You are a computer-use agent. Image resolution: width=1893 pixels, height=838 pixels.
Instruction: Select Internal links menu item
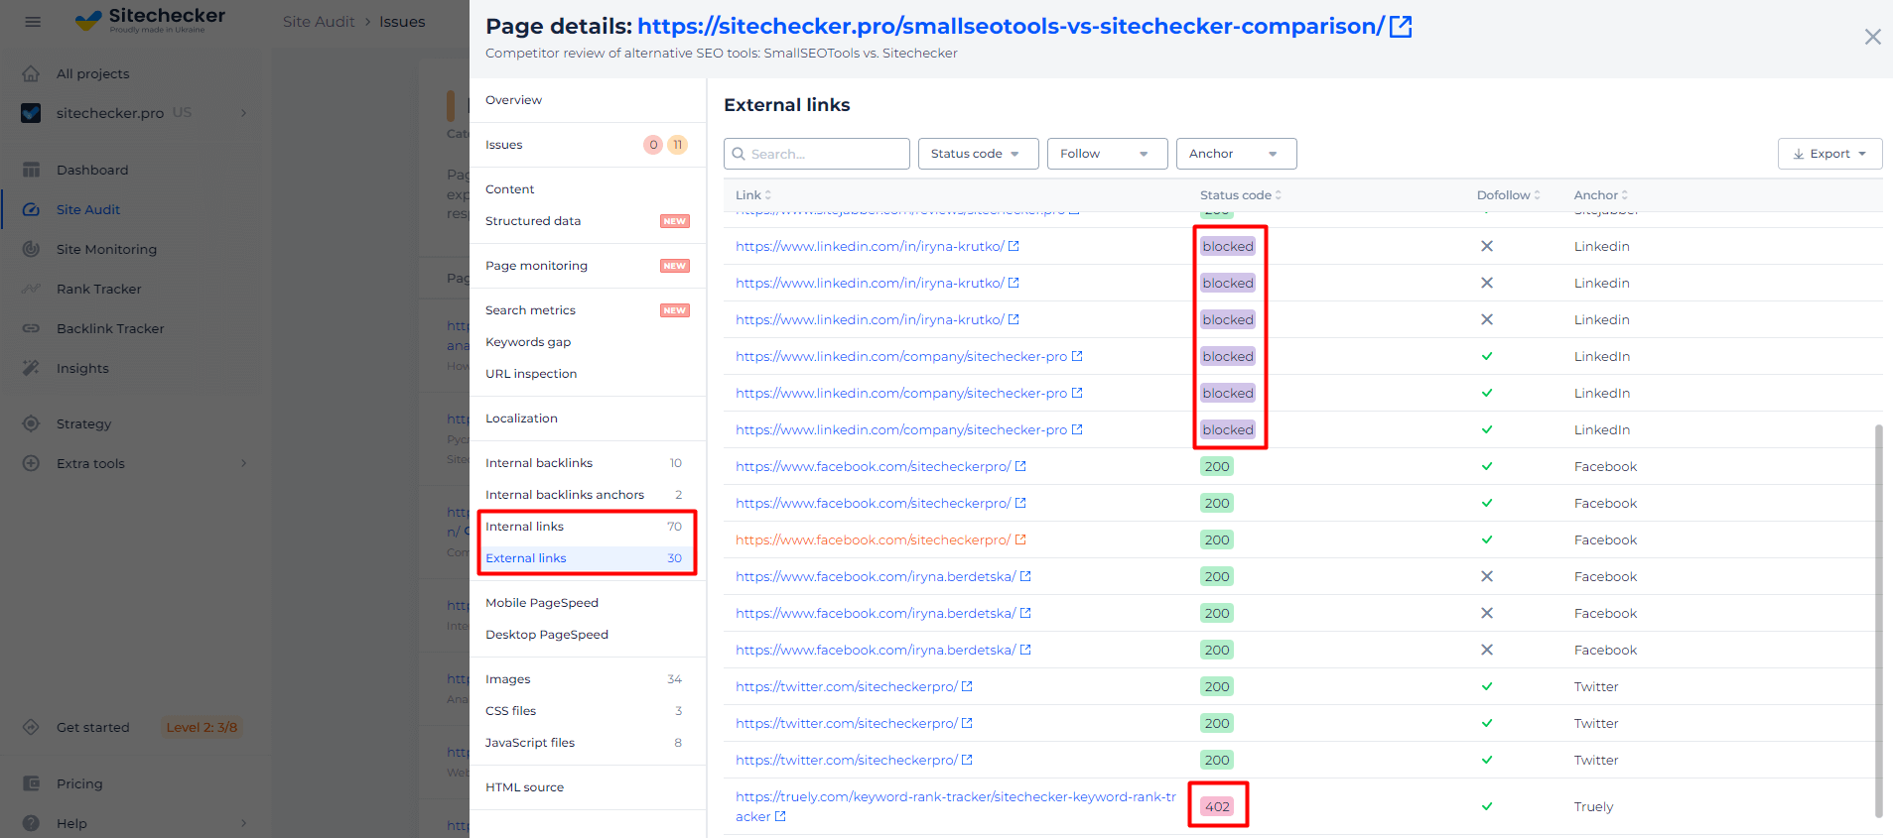tap(588, 527)
